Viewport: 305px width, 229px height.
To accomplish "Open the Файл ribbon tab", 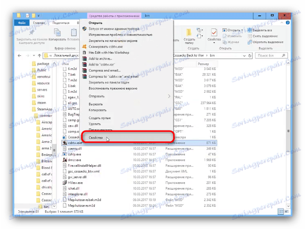I will tap(22, 23).
